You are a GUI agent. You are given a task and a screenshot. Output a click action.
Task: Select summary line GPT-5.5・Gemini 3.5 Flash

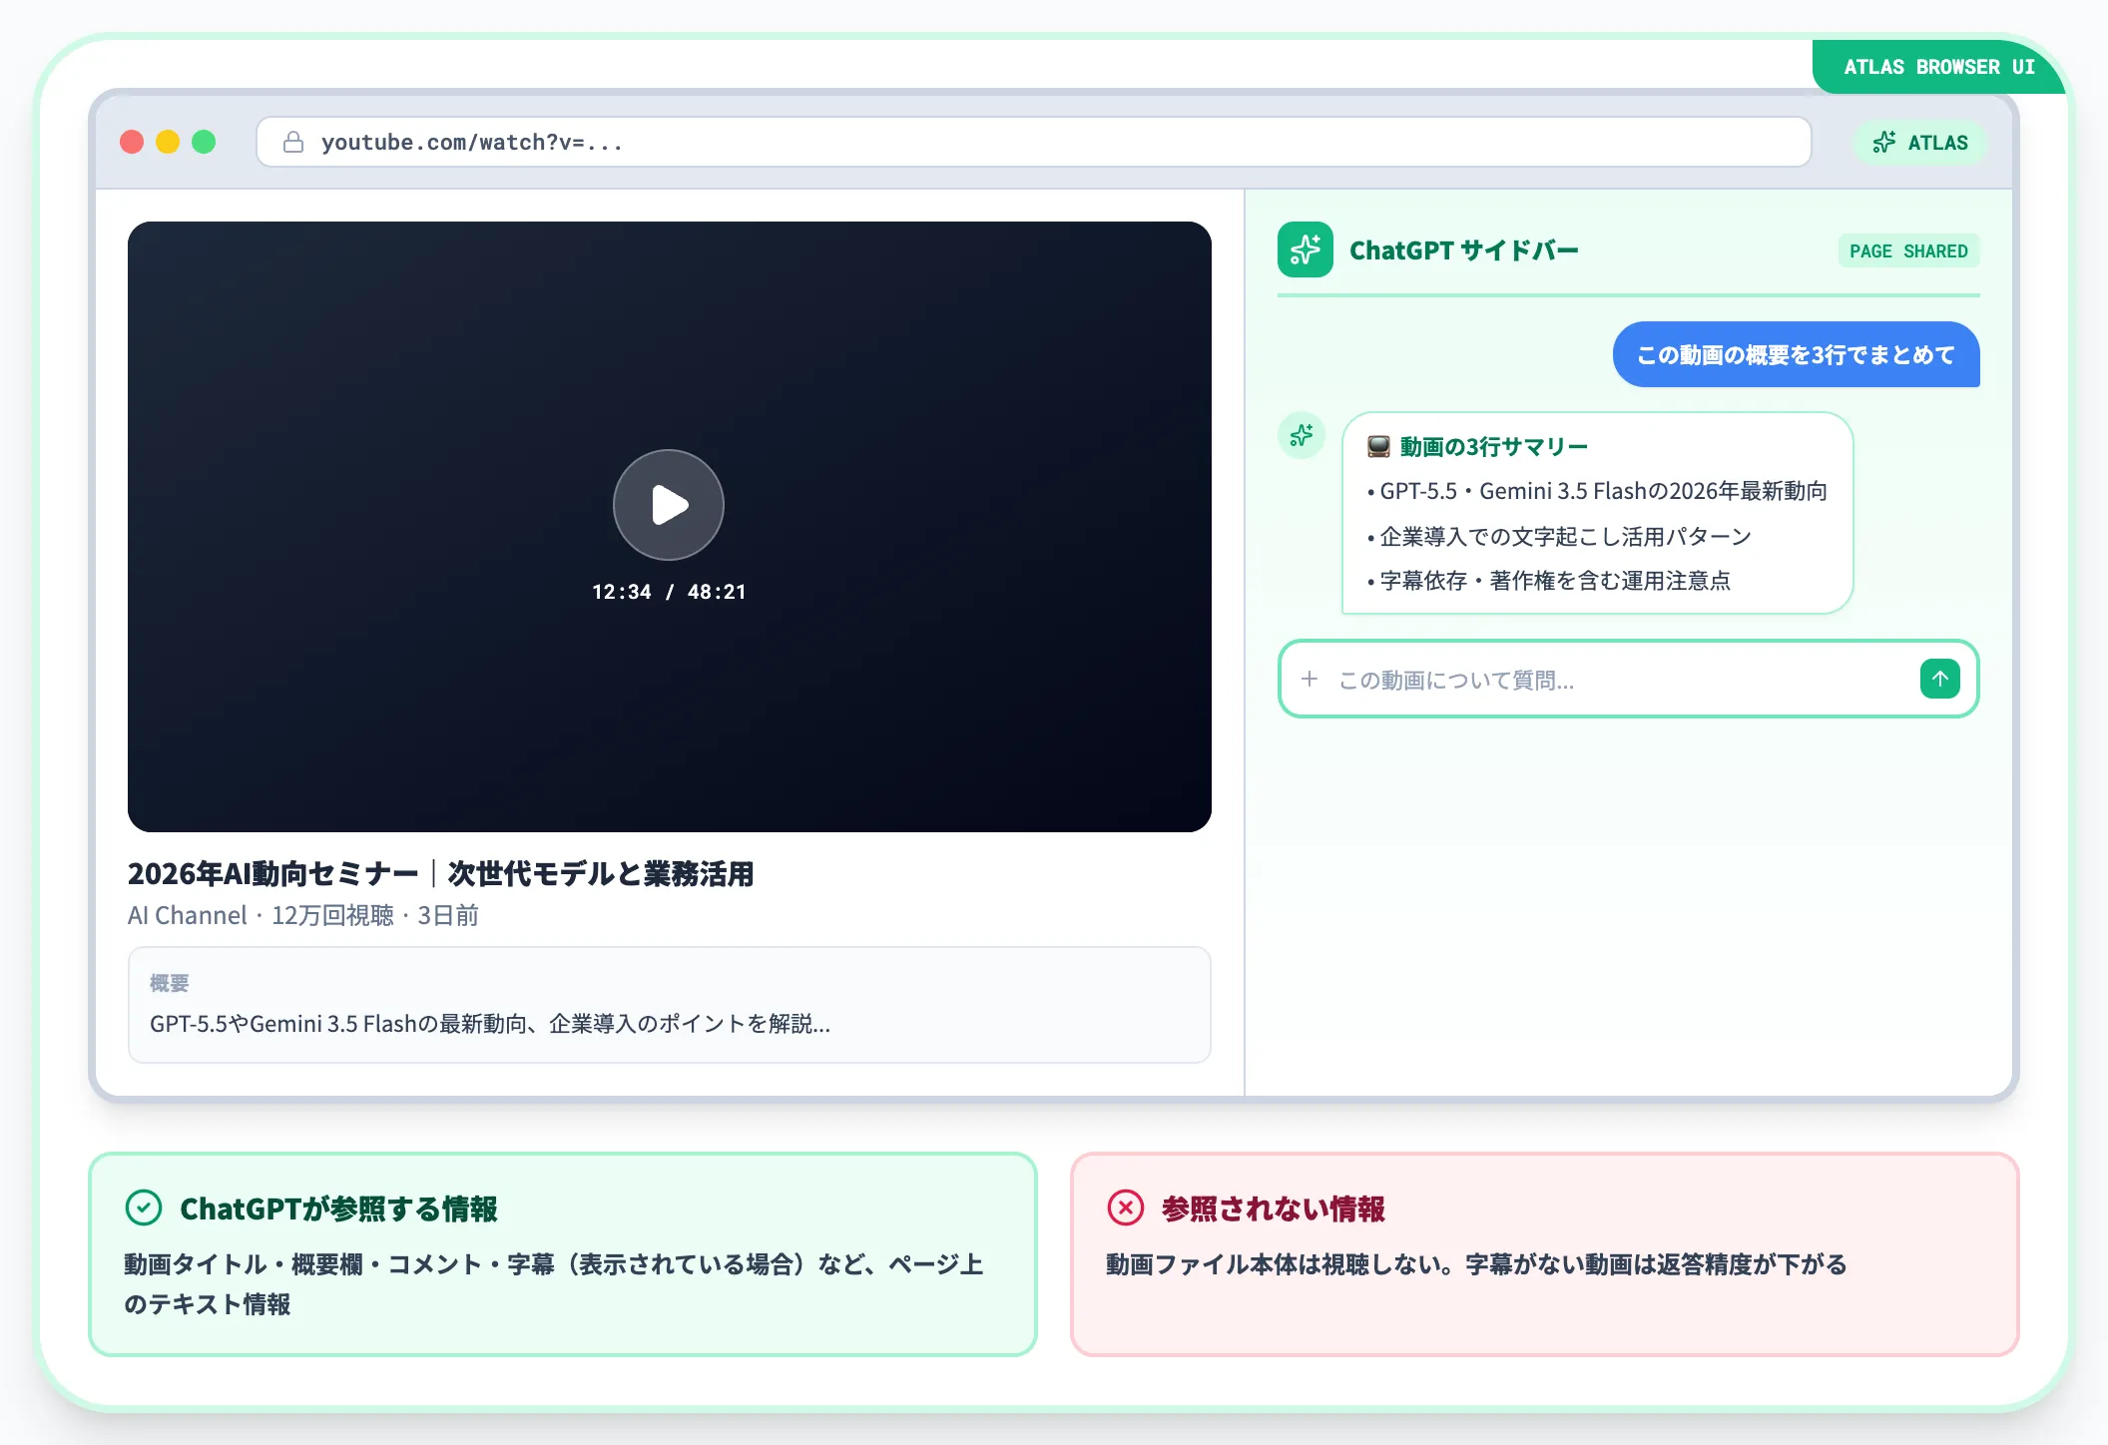pos(1597,491)
